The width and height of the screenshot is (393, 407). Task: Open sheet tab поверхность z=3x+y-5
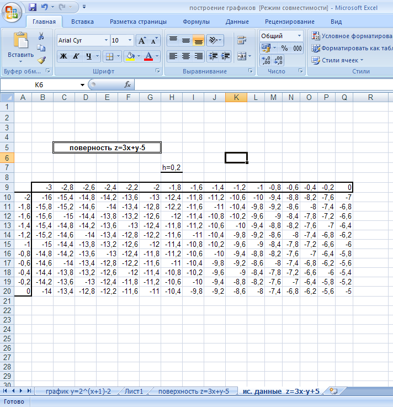[x=194, y=391]
